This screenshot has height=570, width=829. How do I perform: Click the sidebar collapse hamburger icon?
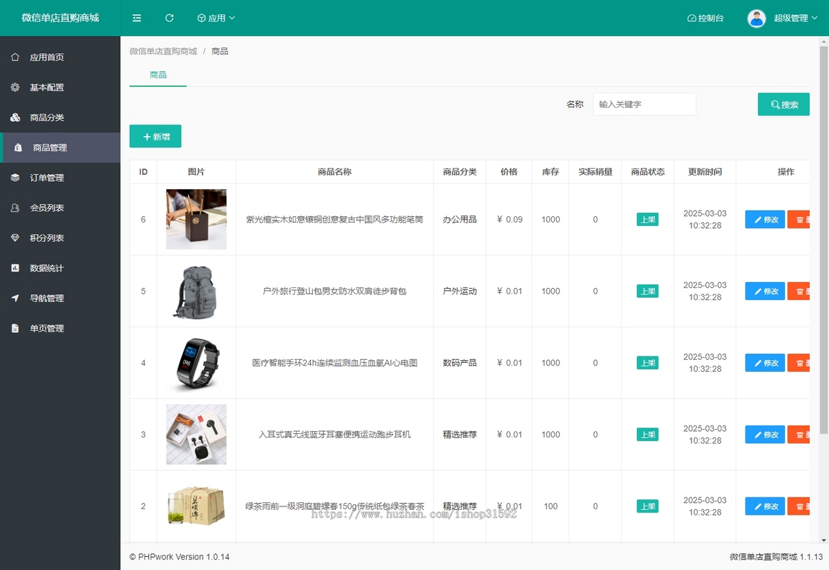[x=136, y=18]
